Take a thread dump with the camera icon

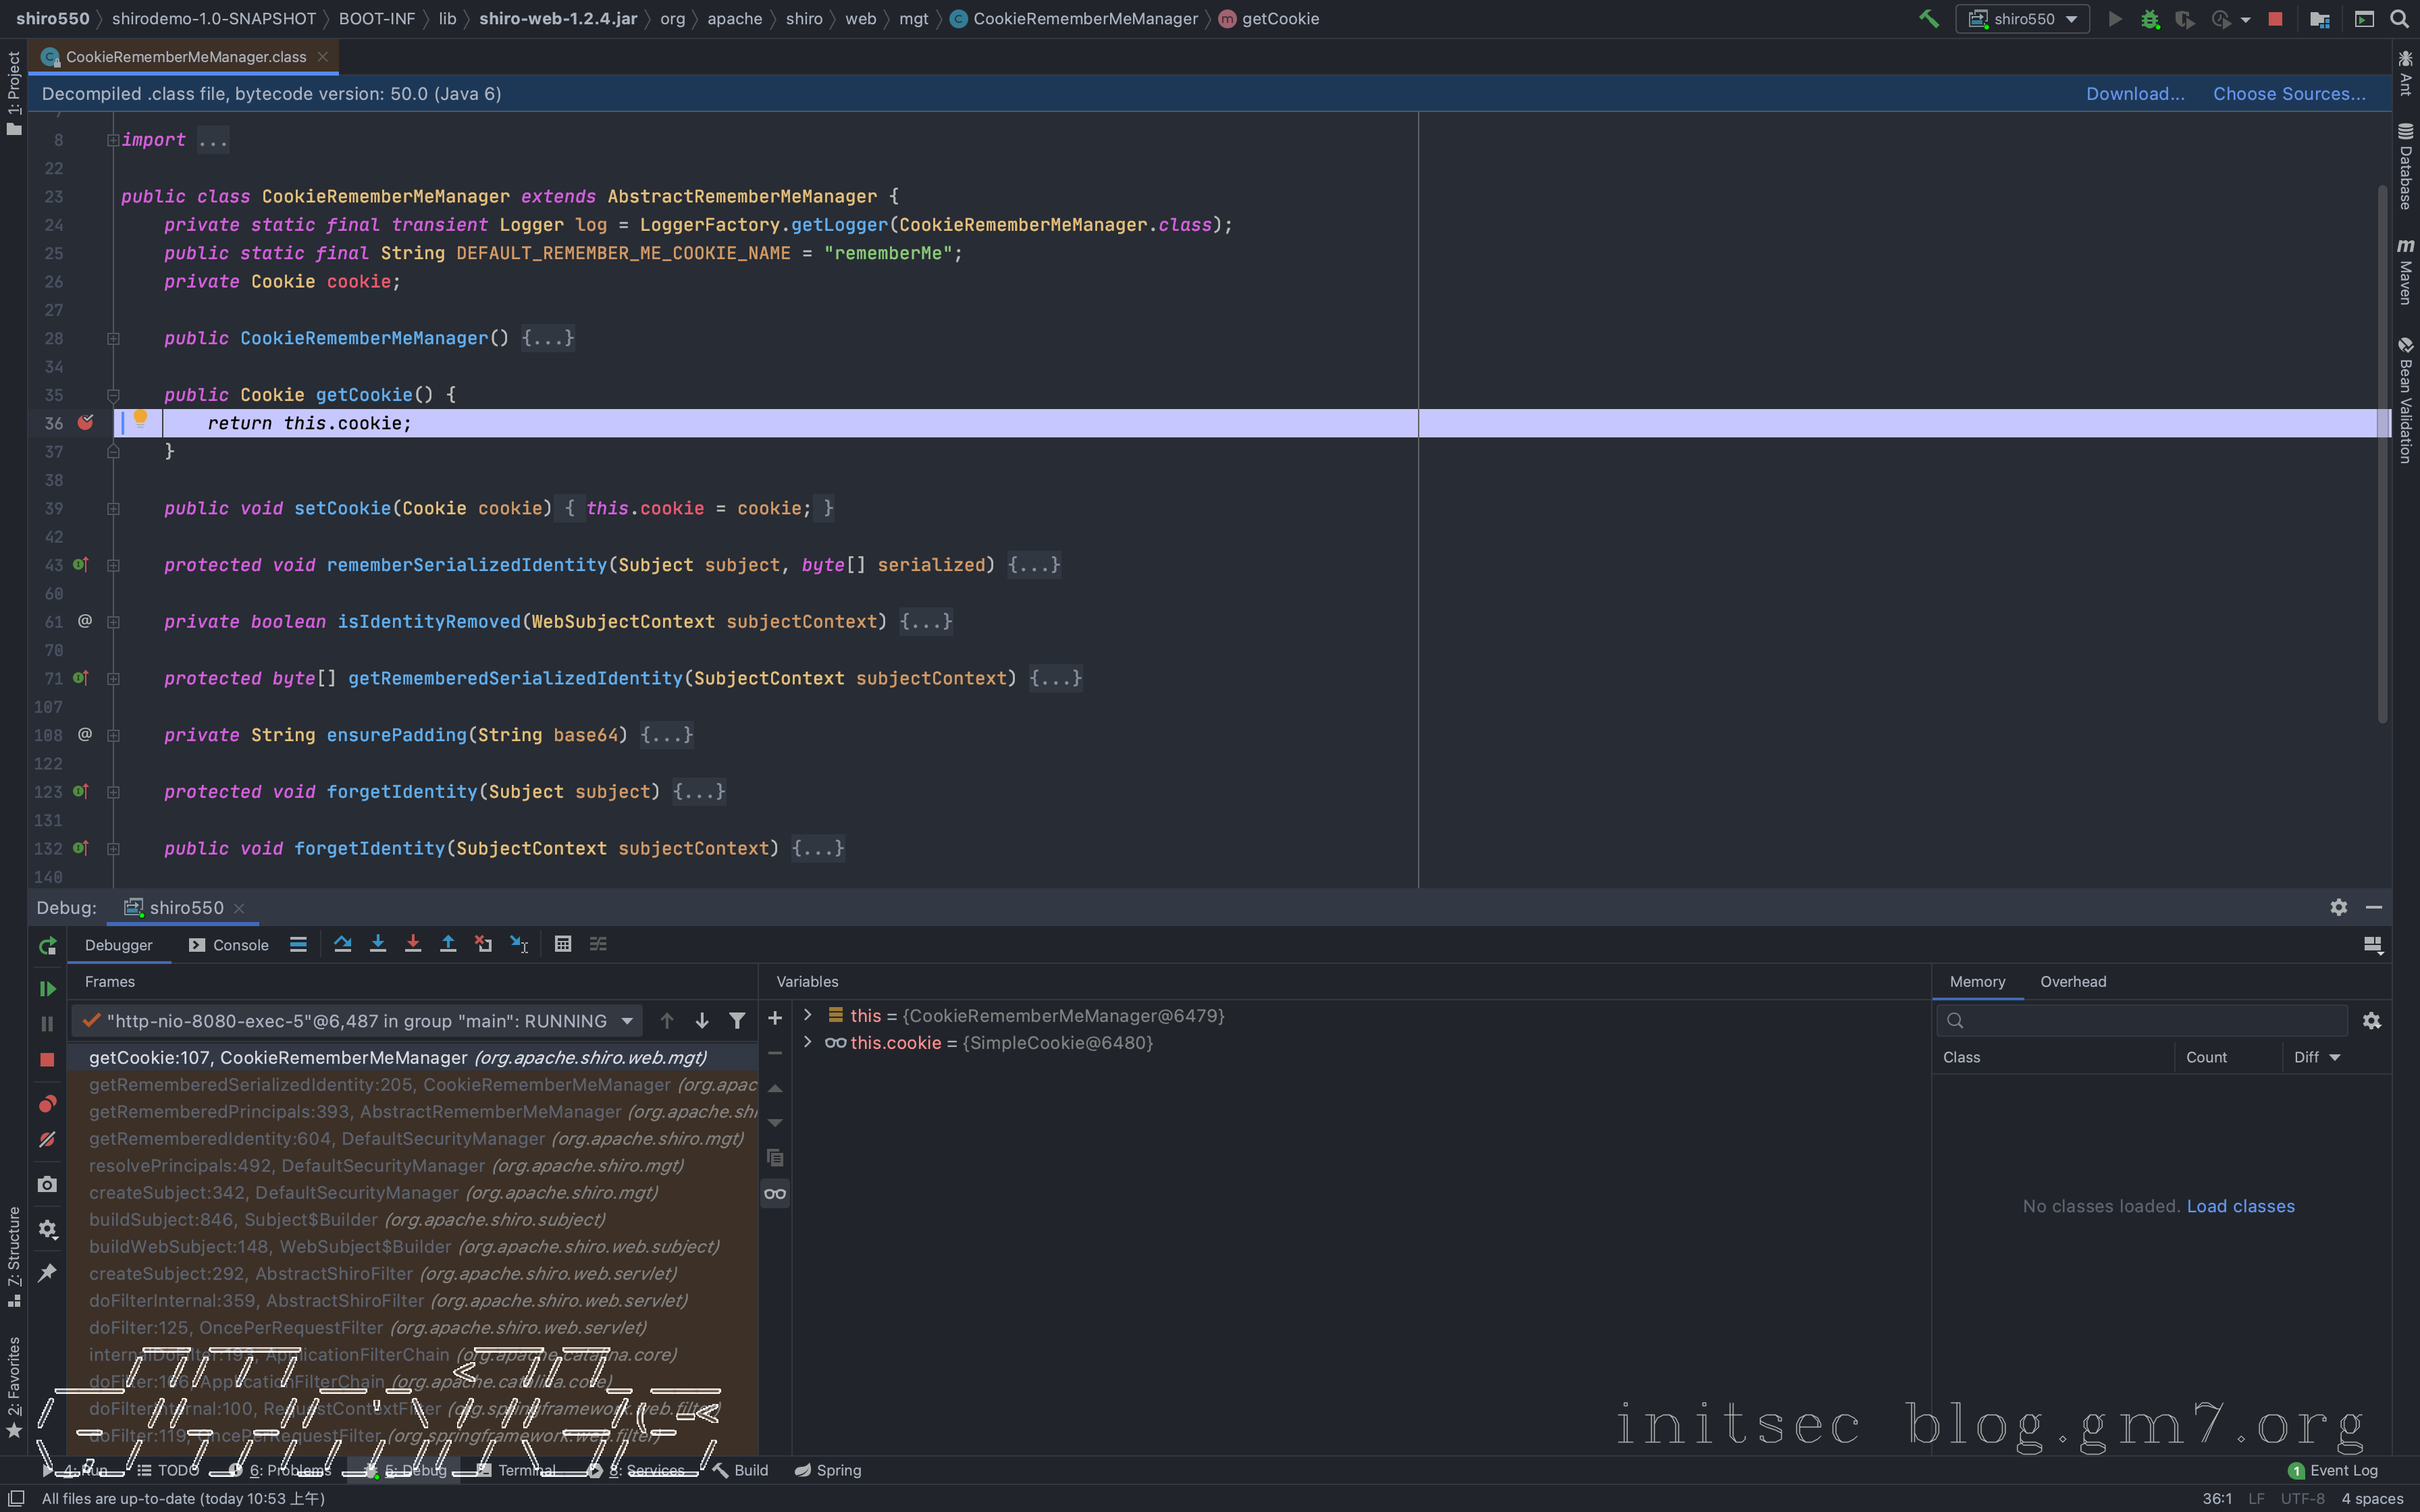tap(47, 1184)
